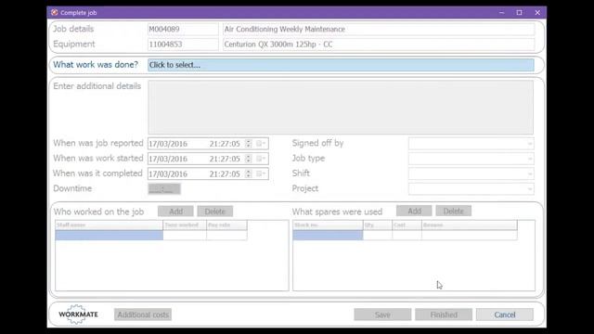Delete a spare from spares used list
This screenshot has width=594, height=334.
454,211
